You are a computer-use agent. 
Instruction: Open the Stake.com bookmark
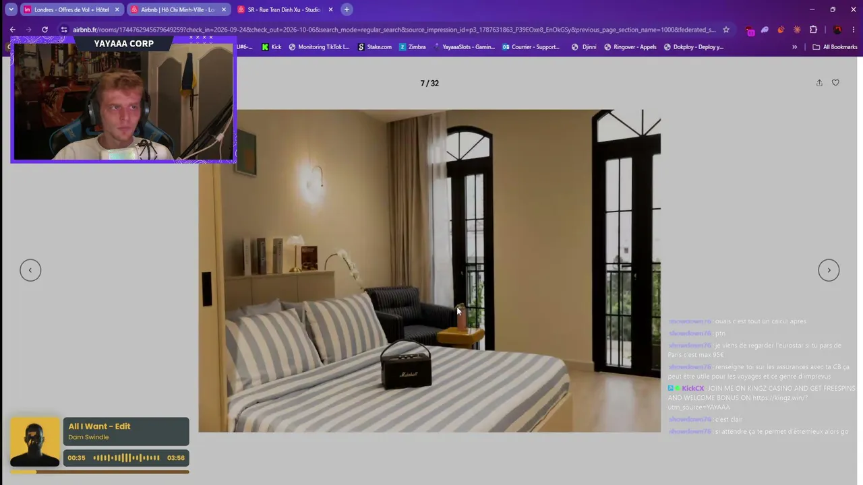[374, 47]
